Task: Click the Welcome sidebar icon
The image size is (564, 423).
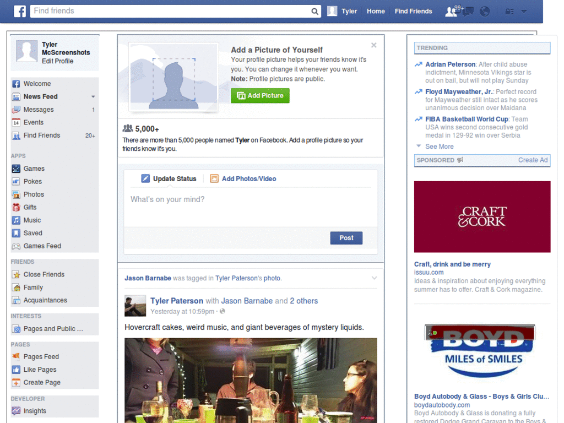Action: pyautogui.click(x=16, y=84)
